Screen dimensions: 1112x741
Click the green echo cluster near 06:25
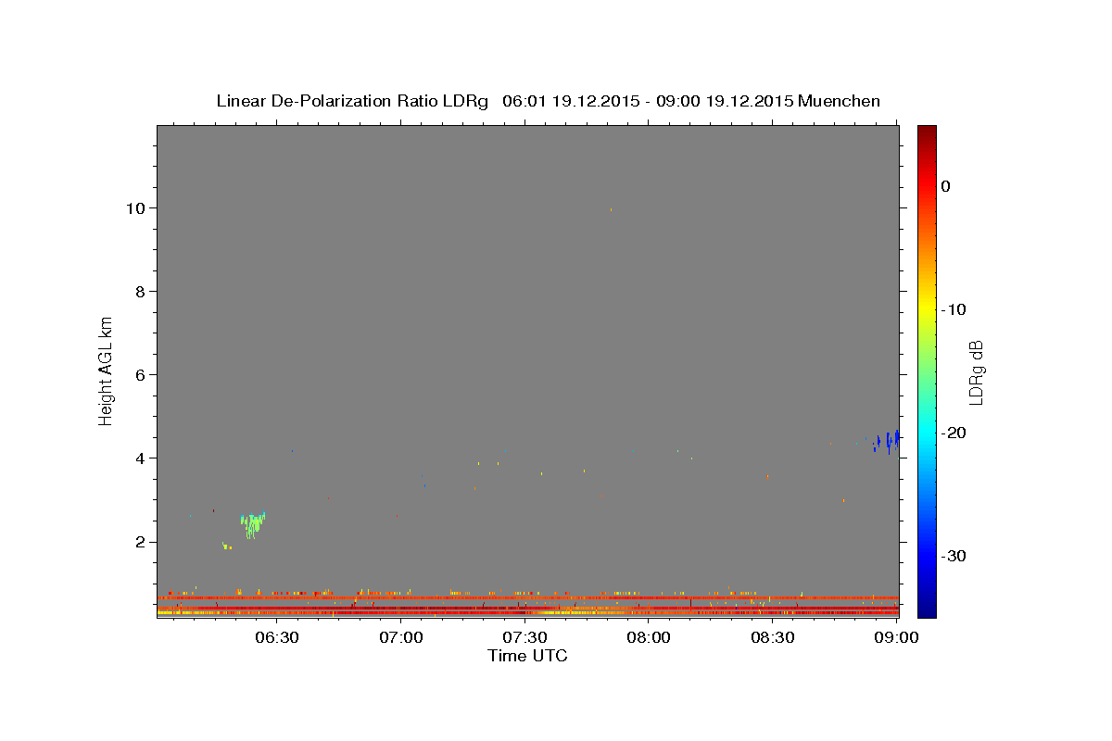click(252, 524)
